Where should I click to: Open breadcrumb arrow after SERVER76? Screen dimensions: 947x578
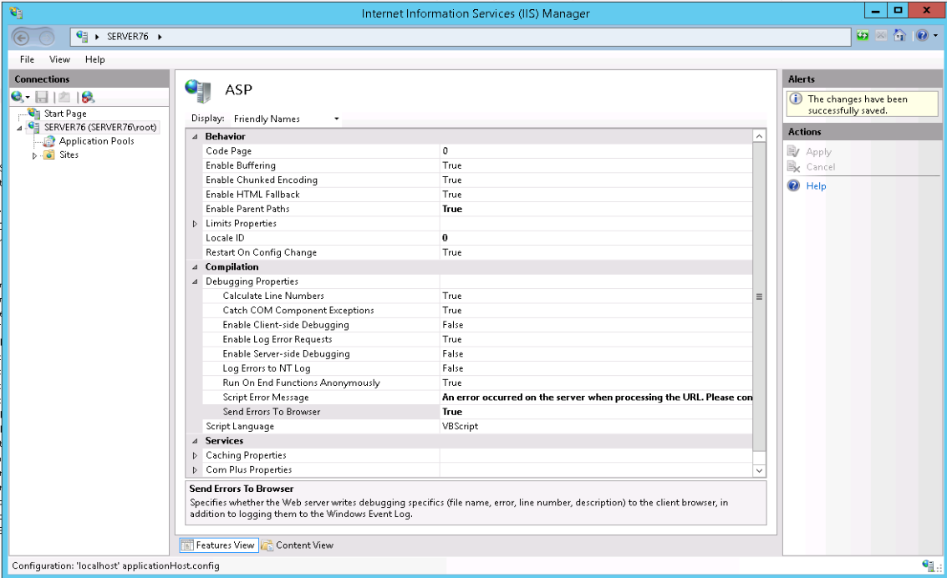160,36
